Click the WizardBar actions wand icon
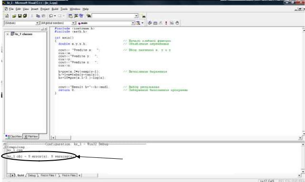This screenshot has width=305, height=182. 138,23
